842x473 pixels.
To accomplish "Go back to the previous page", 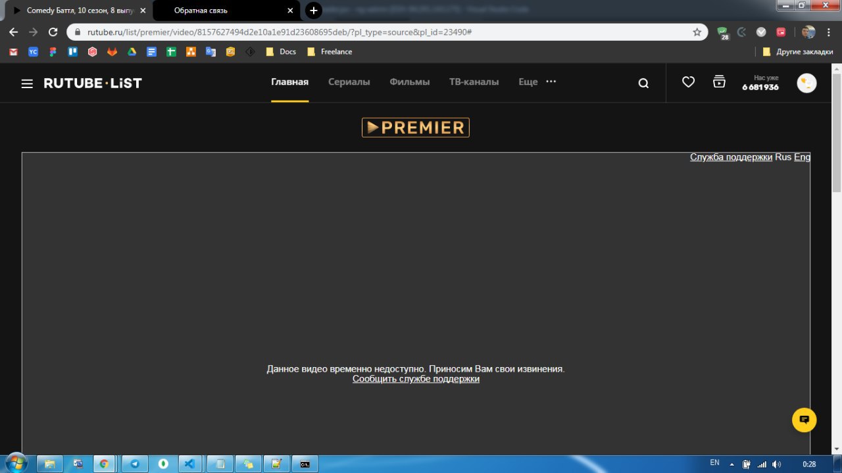I will pyautogui.click(x=14, y=32).
